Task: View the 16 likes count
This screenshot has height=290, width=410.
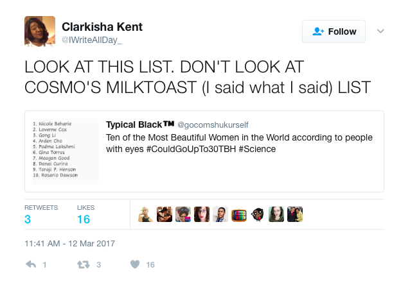Action: [x=84, y=219]
